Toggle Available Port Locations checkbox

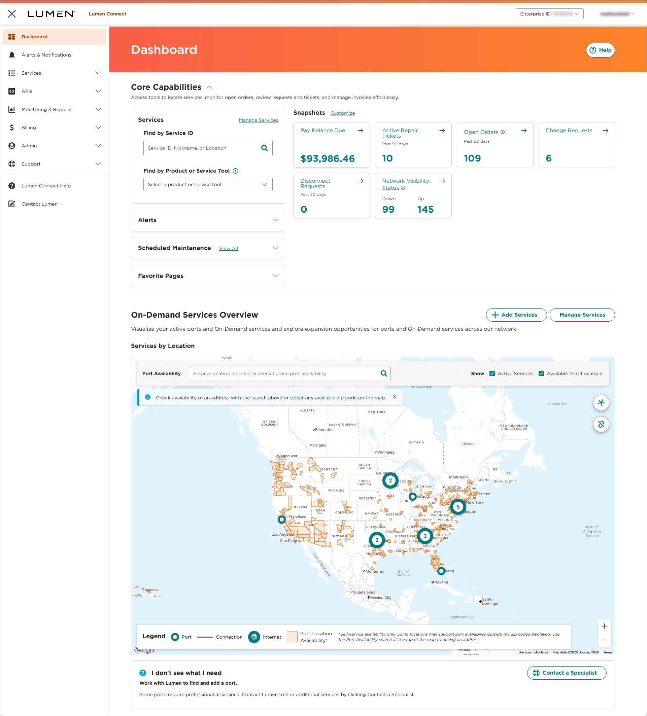[541, 373]
